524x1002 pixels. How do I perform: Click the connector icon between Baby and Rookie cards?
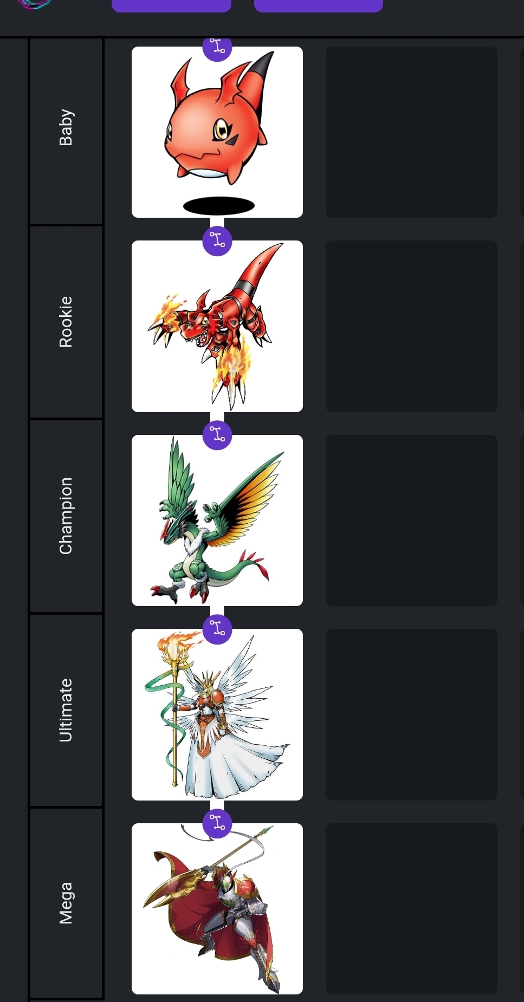click(x=217, y=240)
